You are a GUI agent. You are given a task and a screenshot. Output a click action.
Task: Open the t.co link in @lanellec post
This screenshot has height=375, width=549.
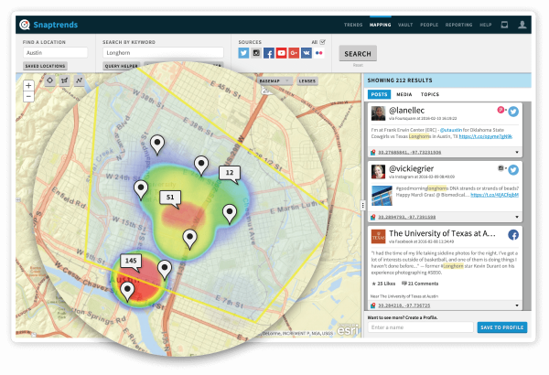(486, 136)
